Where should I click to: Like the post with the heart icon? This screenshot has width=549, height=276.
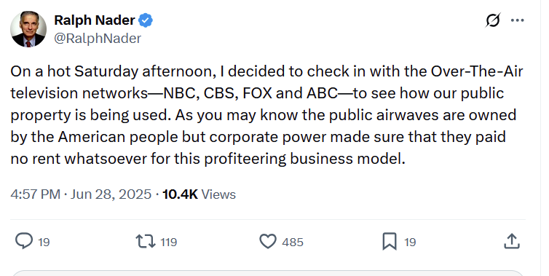tap(268, 242)
